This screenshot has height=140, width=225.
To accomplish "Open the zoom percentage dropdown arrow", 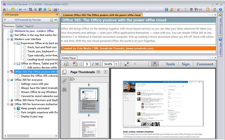I will point(116,64).
